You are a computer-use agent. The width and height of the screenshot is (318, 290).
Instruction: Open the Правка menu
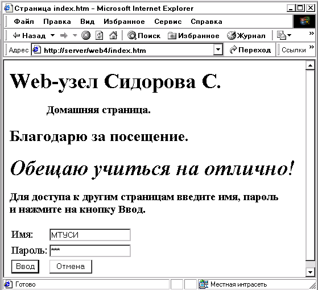[x=57, y=22]
